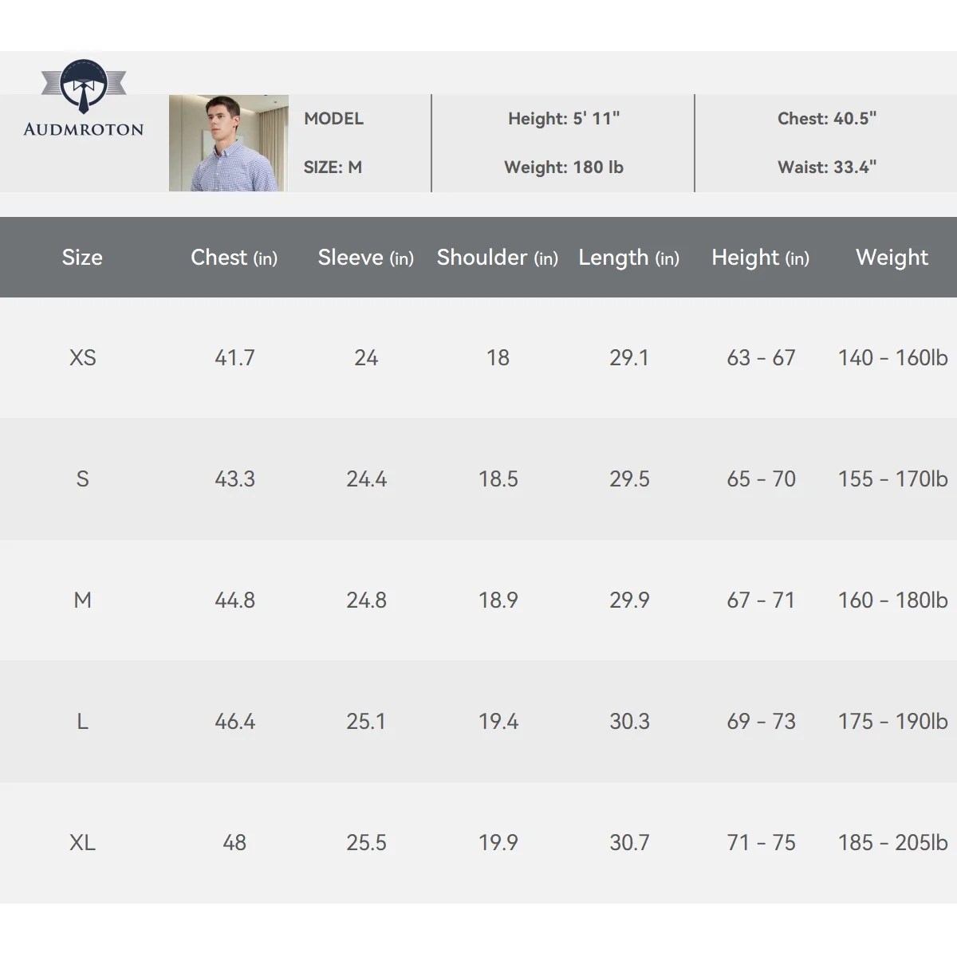The image size is (957, 957).
Task: Click the model Chest 40.5" text
Action: click(827, 119)
